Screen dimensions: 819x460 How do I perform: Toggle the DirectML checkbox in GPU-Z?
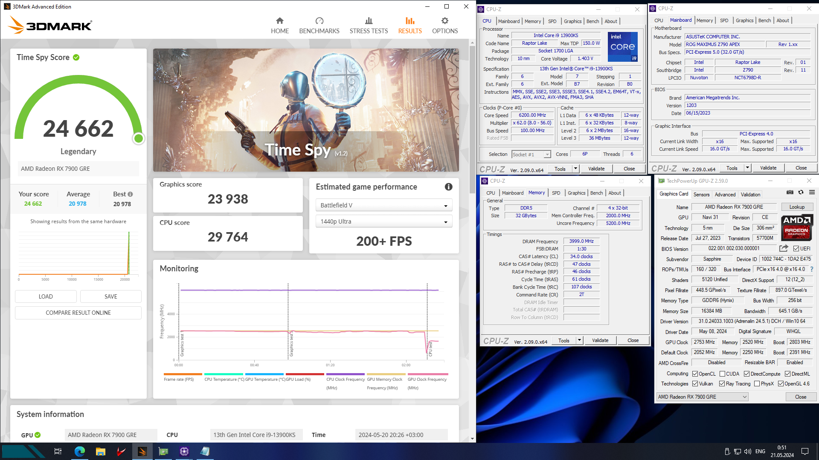pyautogui.click(x=787, y=374)
